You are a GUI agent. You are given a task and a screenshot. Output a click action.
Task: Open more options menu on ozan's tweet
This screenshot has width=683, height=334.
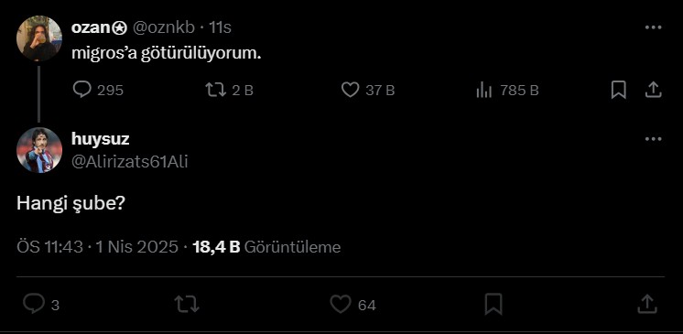click(x=653, y=27)
